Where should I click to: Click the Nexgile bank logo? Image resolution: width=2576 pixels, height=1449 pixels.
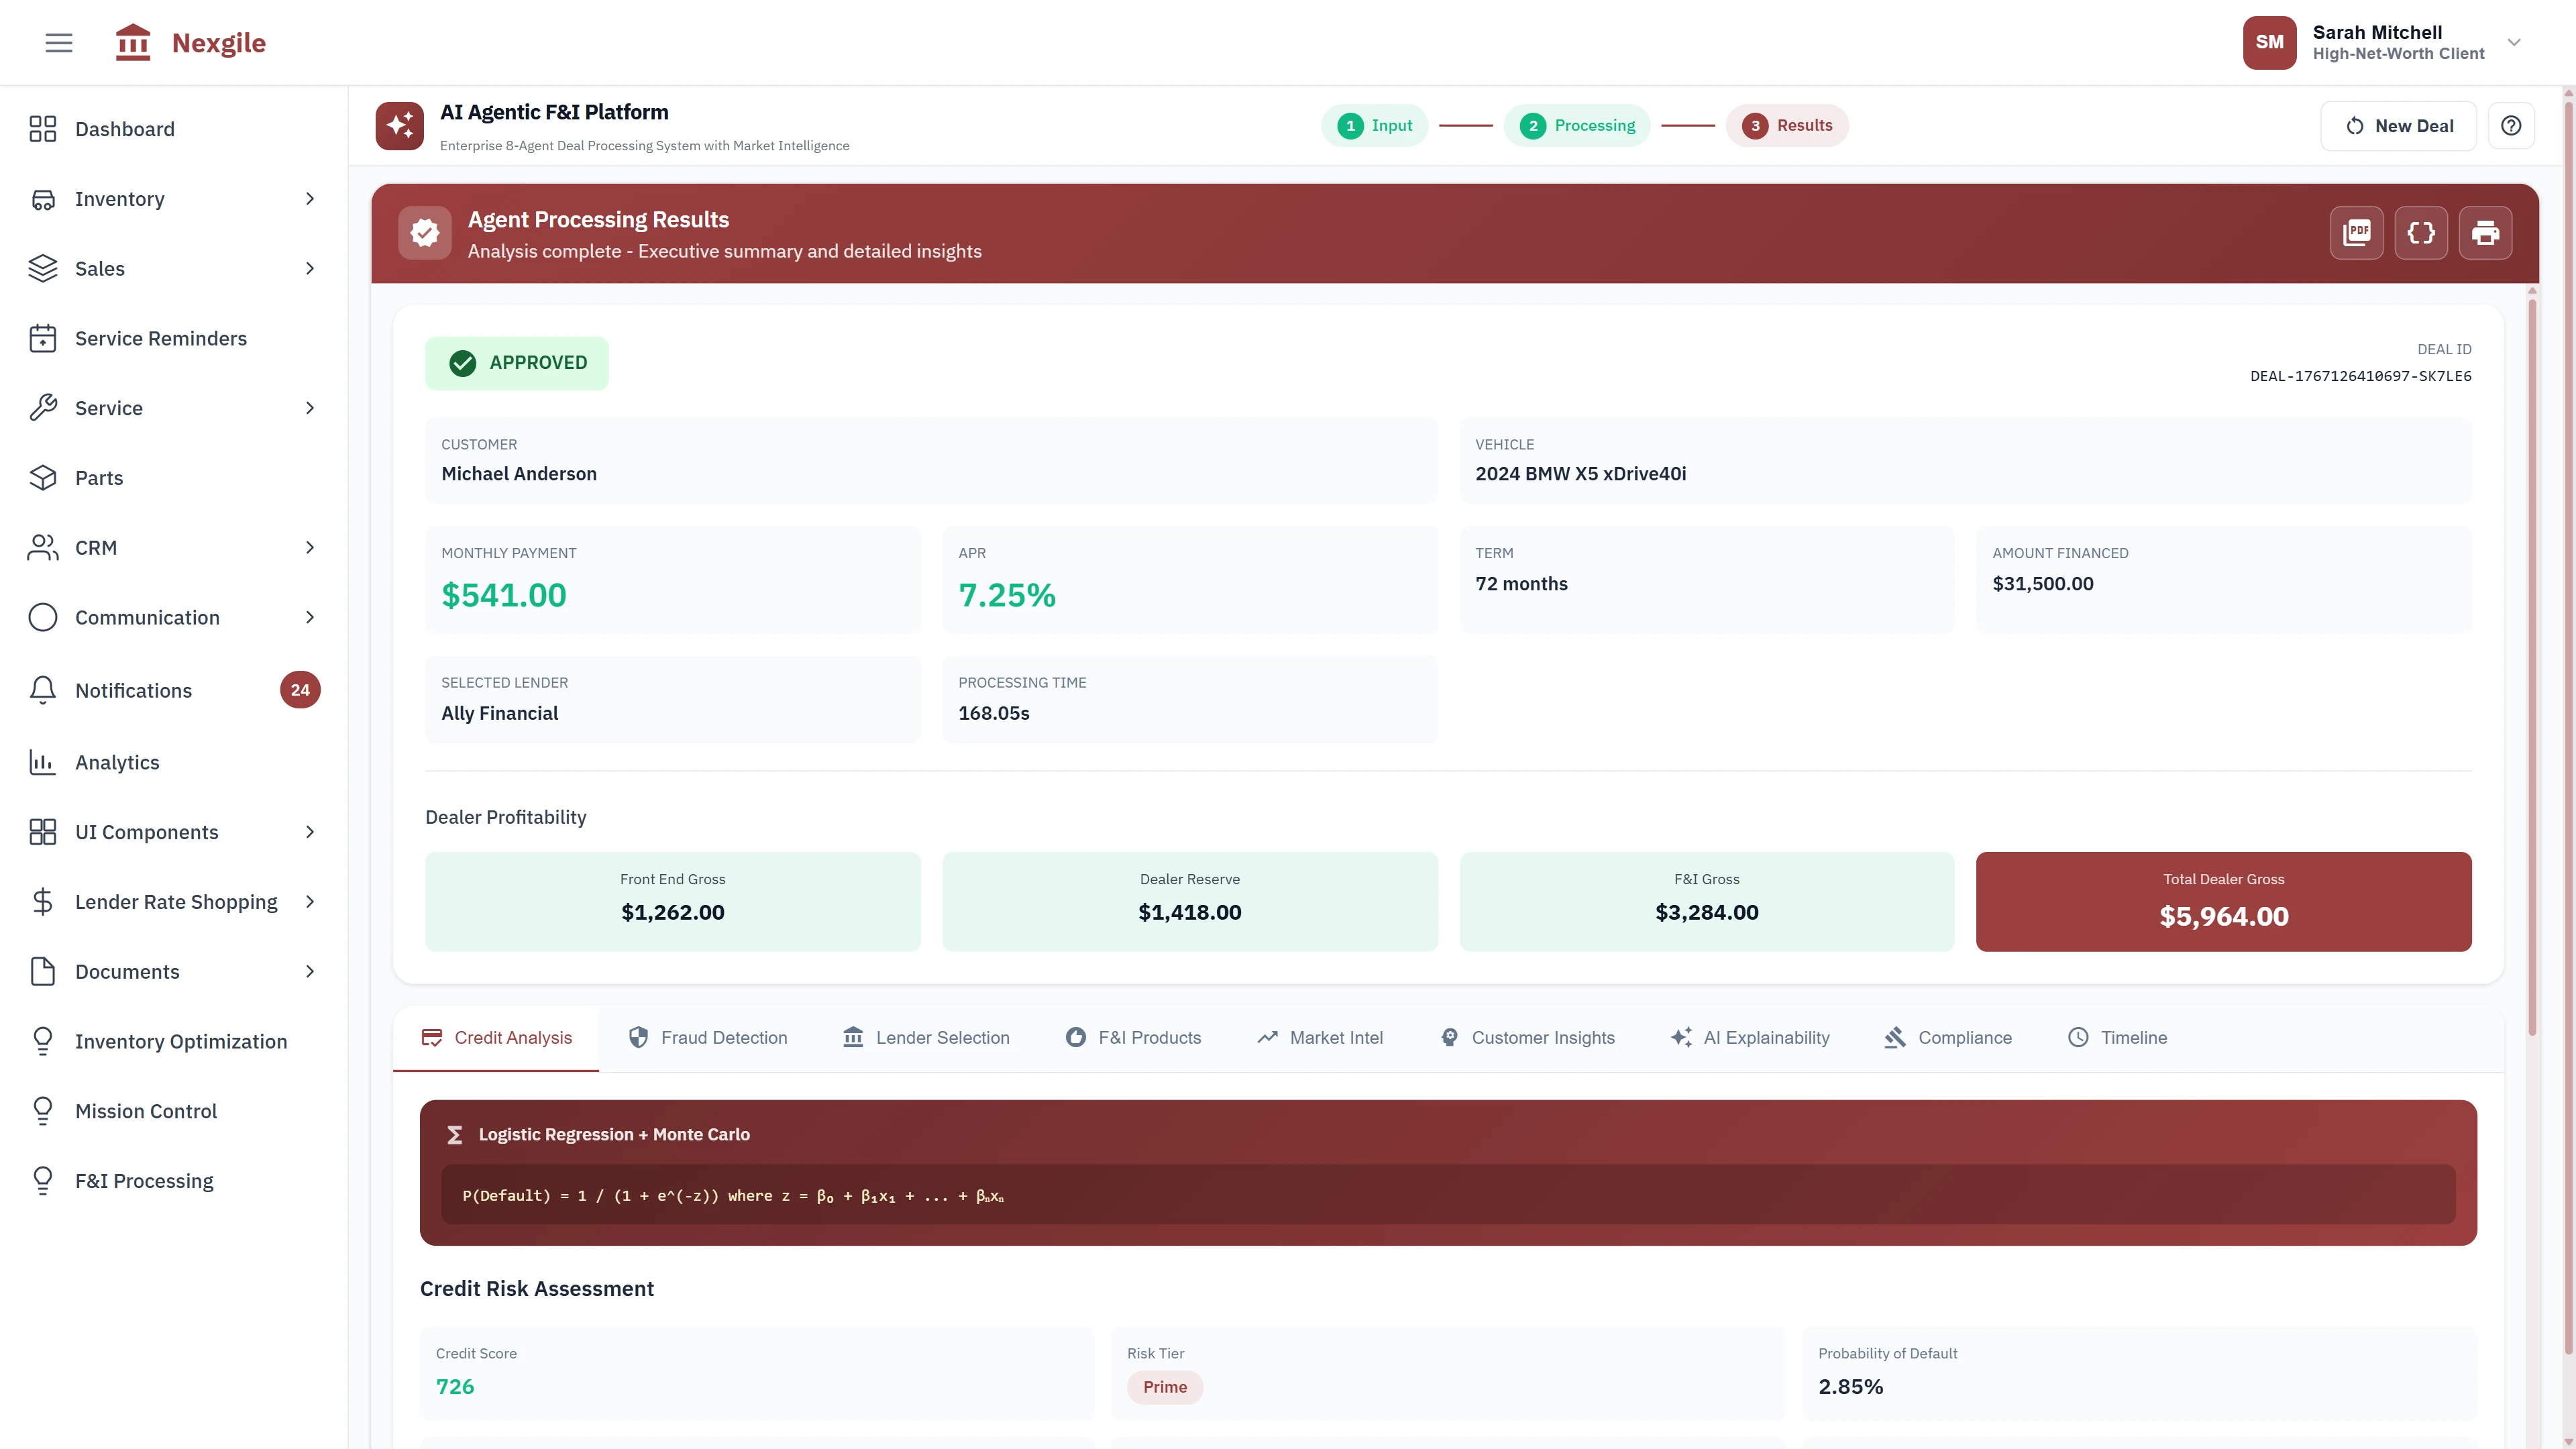pyautogui.click(x=133, y=42)
